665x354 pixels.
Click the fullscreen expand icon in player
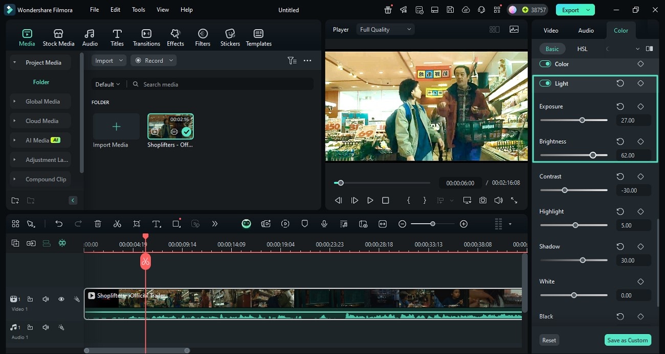(514, 200)
